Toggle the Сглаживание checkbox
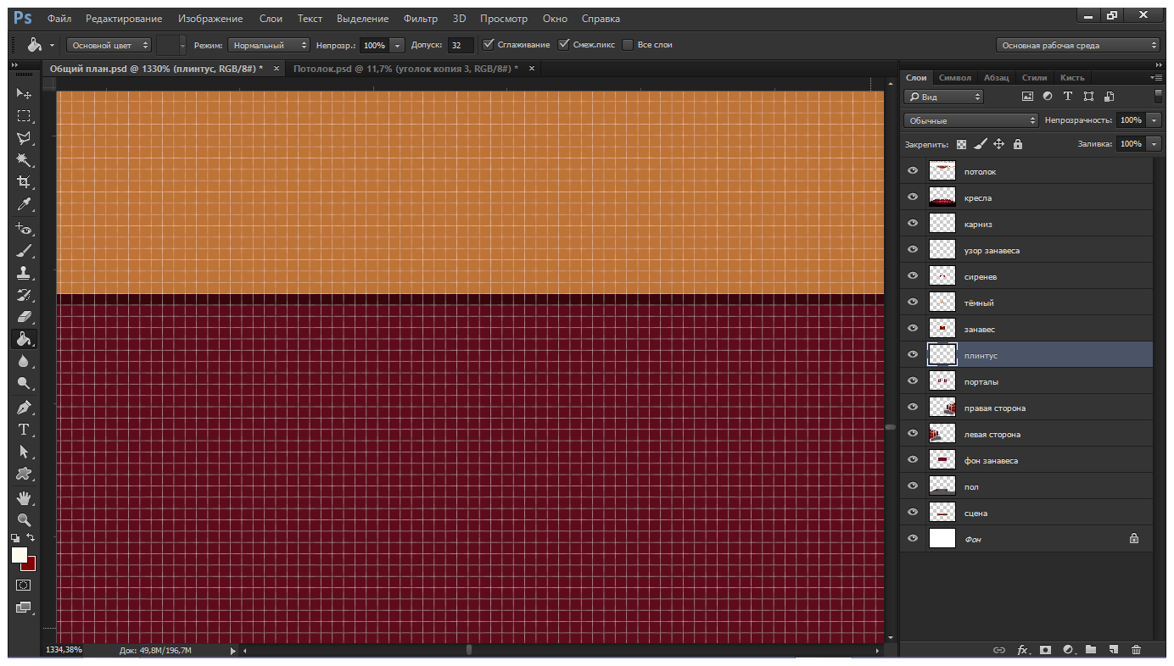 click(x=488, y=45)
